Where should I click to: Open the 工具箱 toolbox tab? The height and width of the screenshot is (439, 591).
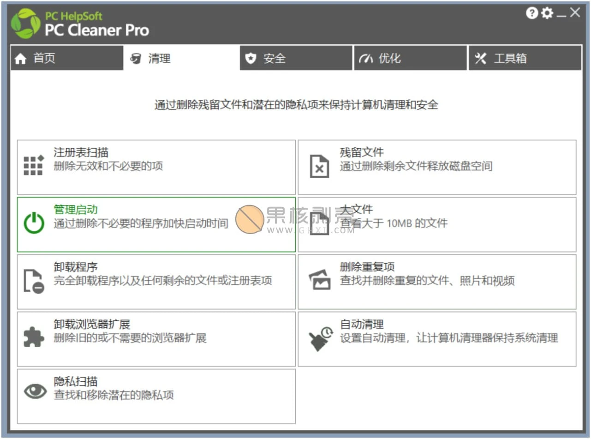point(525,58)
